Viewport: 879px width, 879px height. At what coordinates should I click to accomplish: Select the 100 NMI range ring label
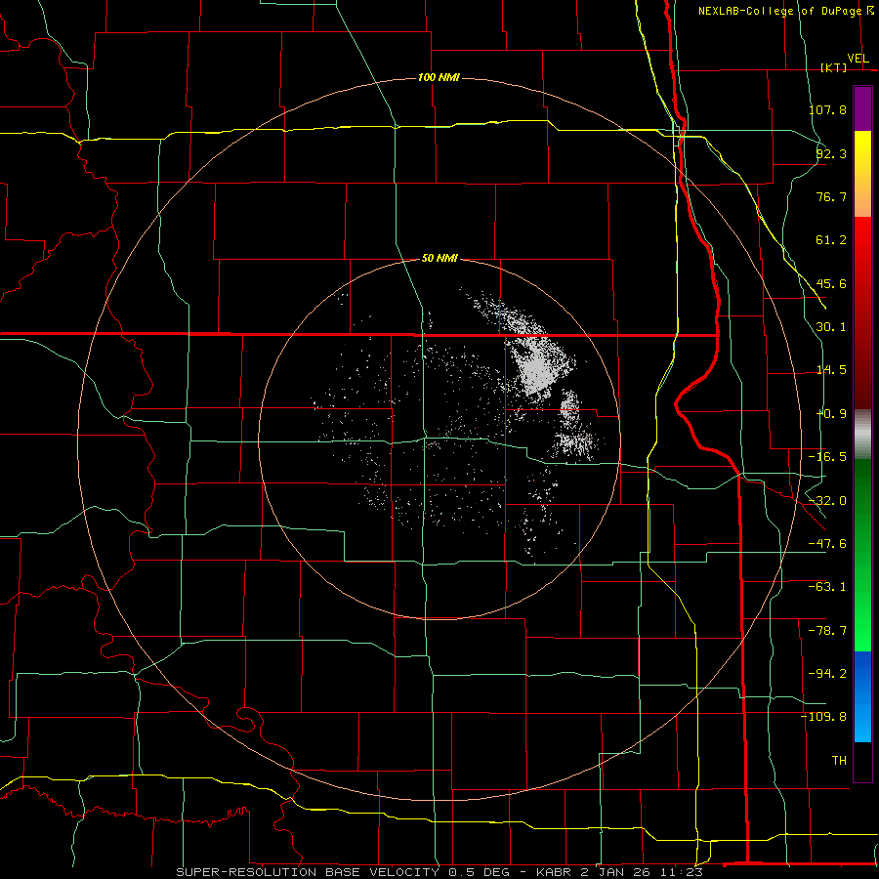(439, 77)
